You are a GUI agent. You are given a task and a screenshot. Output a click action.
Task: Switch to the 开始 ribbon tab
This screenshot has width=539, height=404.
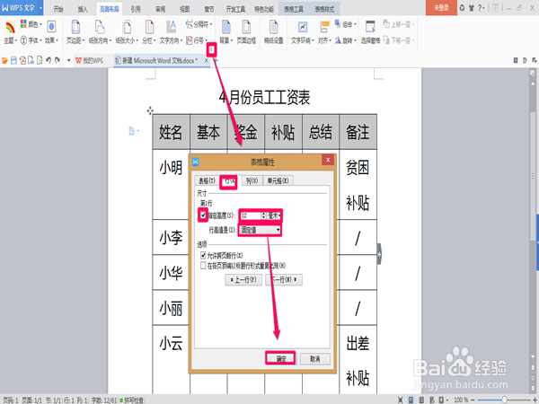58,9
